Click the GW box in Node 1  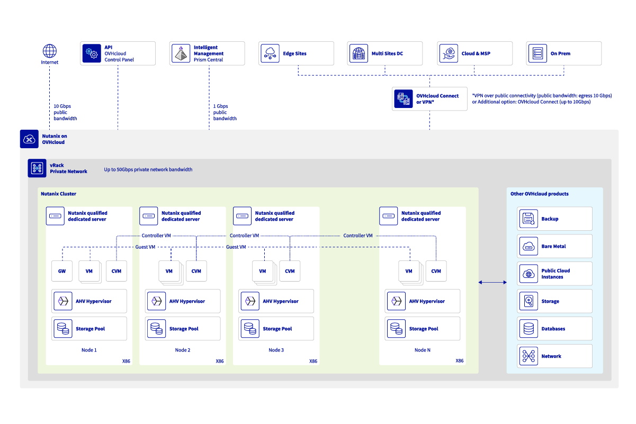[62, 271]
